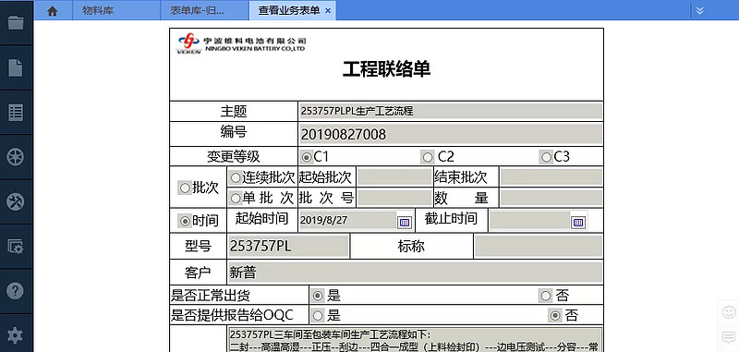Click the 是否提供报告给OQC label

[232, 315]
